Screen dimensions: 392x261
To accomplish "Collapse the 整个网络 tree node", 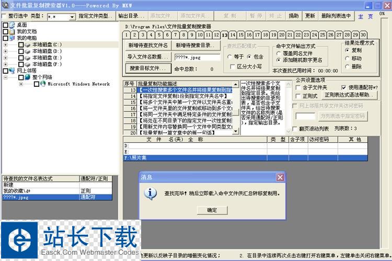I will (x=6, y=77).
